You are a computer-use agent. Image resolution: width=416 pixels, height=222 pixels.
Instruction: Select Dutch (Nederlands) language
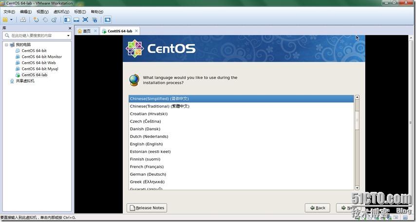click(241, 137)
